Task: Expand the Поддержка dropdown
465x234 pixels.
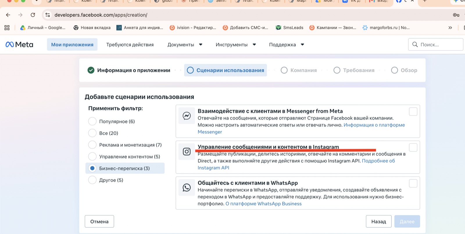Action: point(287,45)
